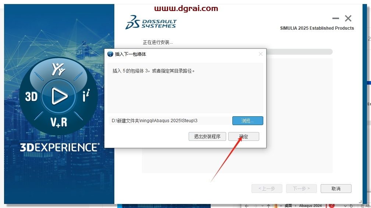Click the 3D quadrant of the compass
Viewport: 371px width, 208px height.
coord(31,96)
